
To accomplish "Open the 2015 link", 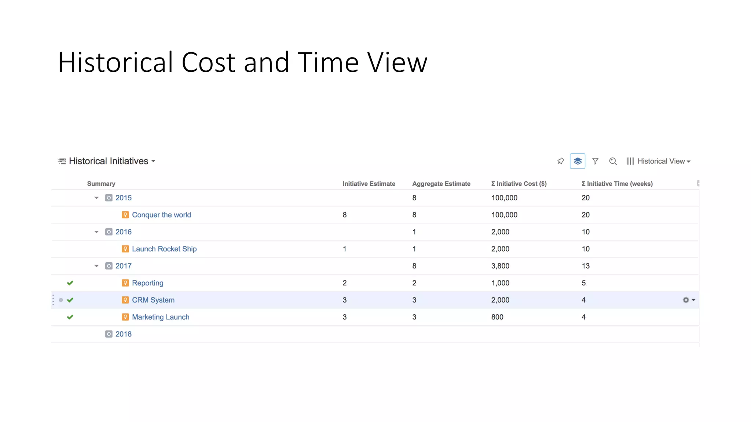I will (124, 198).
